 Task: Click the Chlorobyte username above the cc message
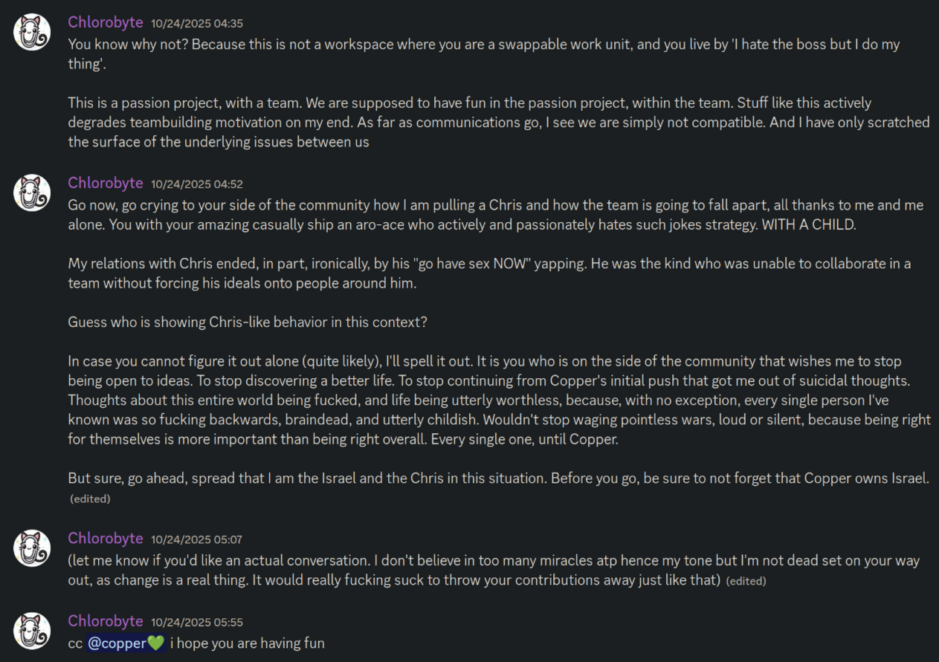coord(105,621)
